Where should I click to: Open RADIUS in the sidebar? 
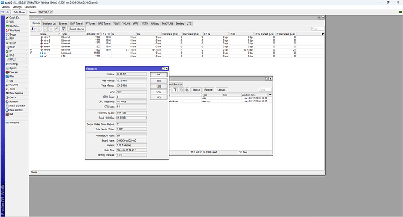13,85
